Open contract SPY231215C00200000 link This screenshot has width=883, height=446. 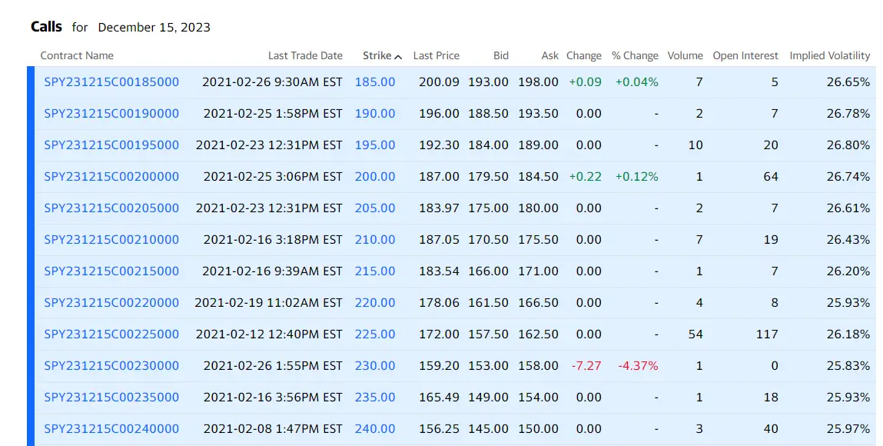pyautogui.click(x=111, y=176)
